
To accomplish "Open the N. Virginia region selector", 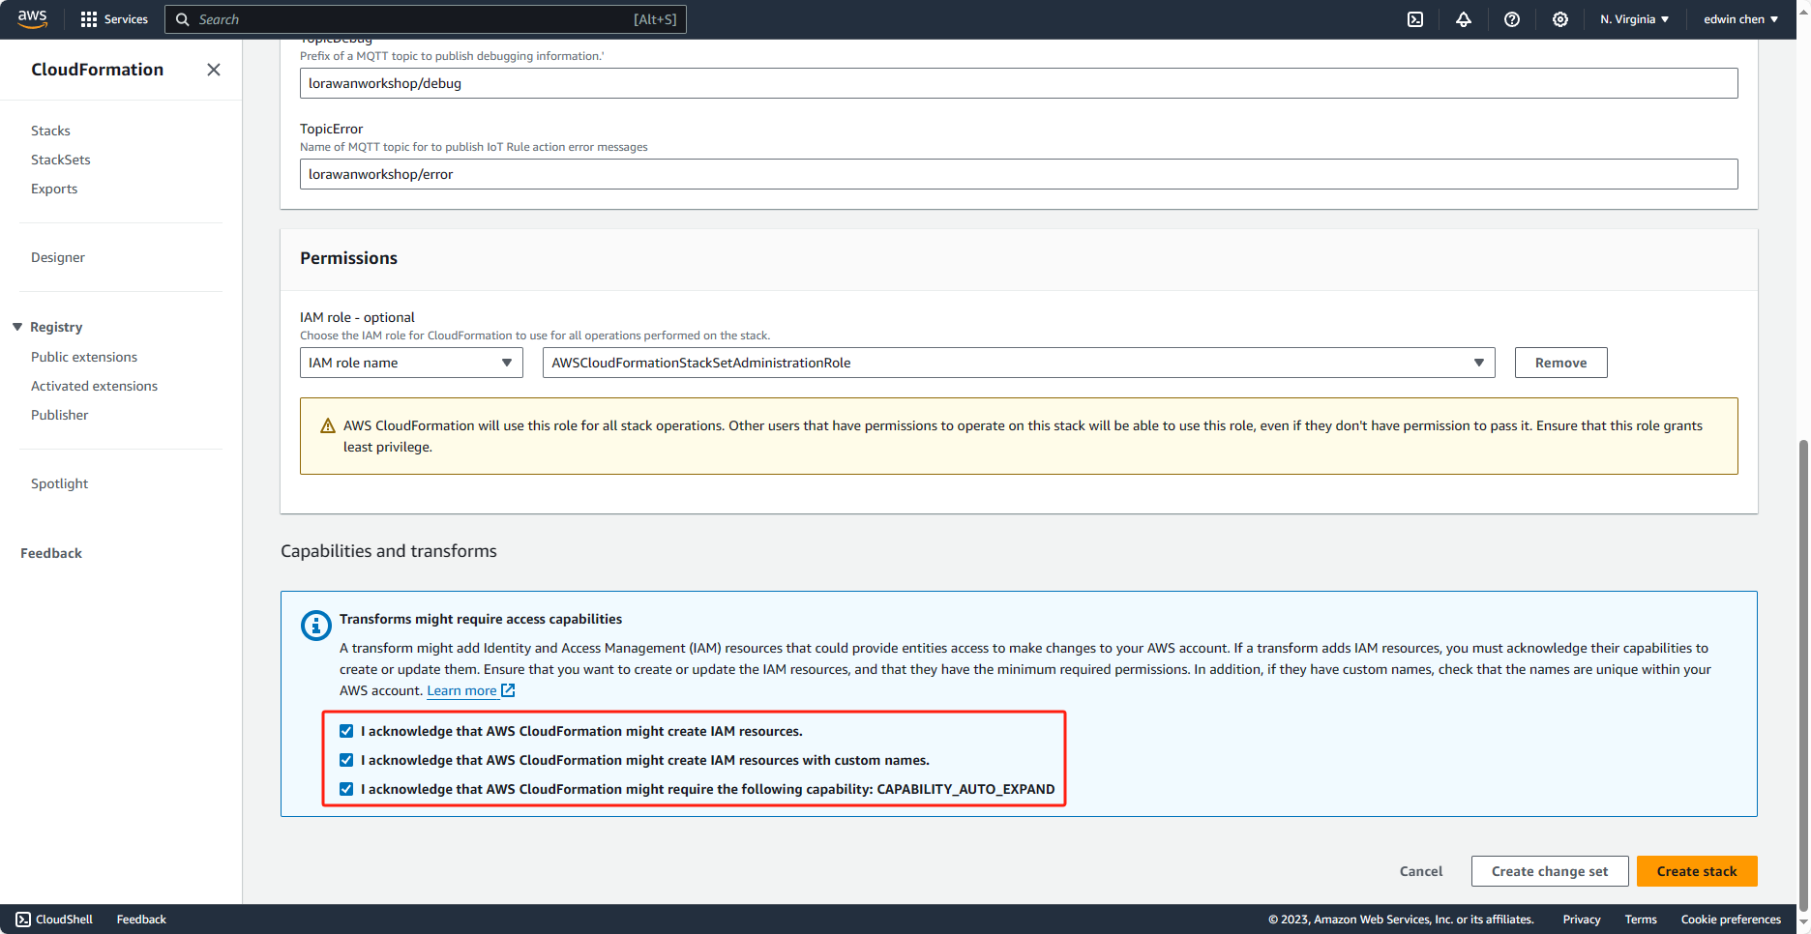I will point(1634,19).
